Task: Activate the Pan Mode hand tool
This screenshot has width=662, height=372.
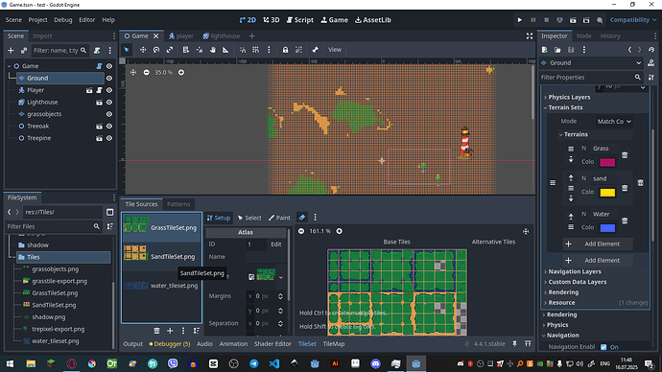Action: click(212, 50)
